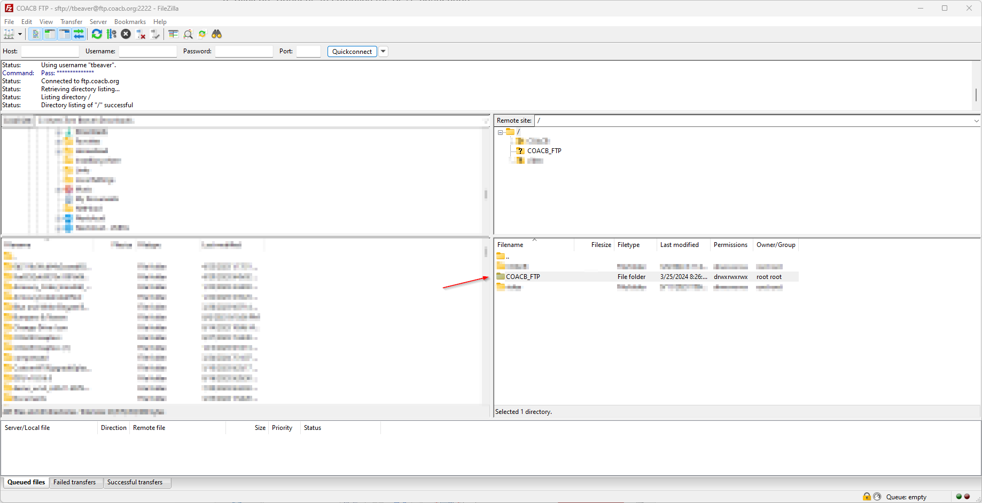
Task: Toggle local directory tree display
Action: tap(50, 34)
